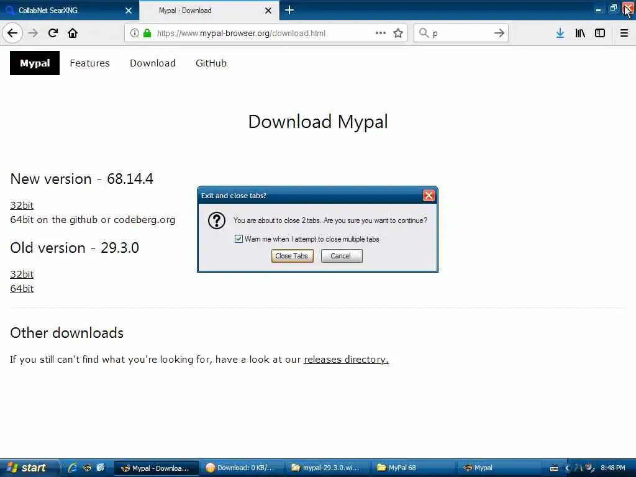Viewport: 636px width, 477px height.
Task: Close the Mypal - Download tab
Action: tap(268, 11)
